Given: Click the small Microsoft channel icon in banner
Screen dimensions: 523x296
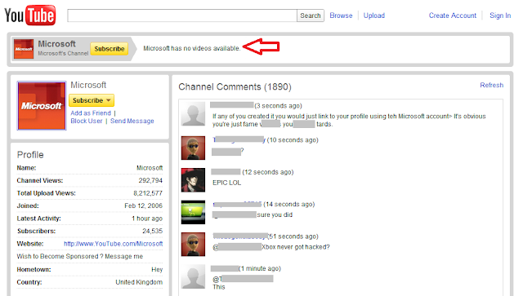Looking at the screenshot, I should pos(24,49).
